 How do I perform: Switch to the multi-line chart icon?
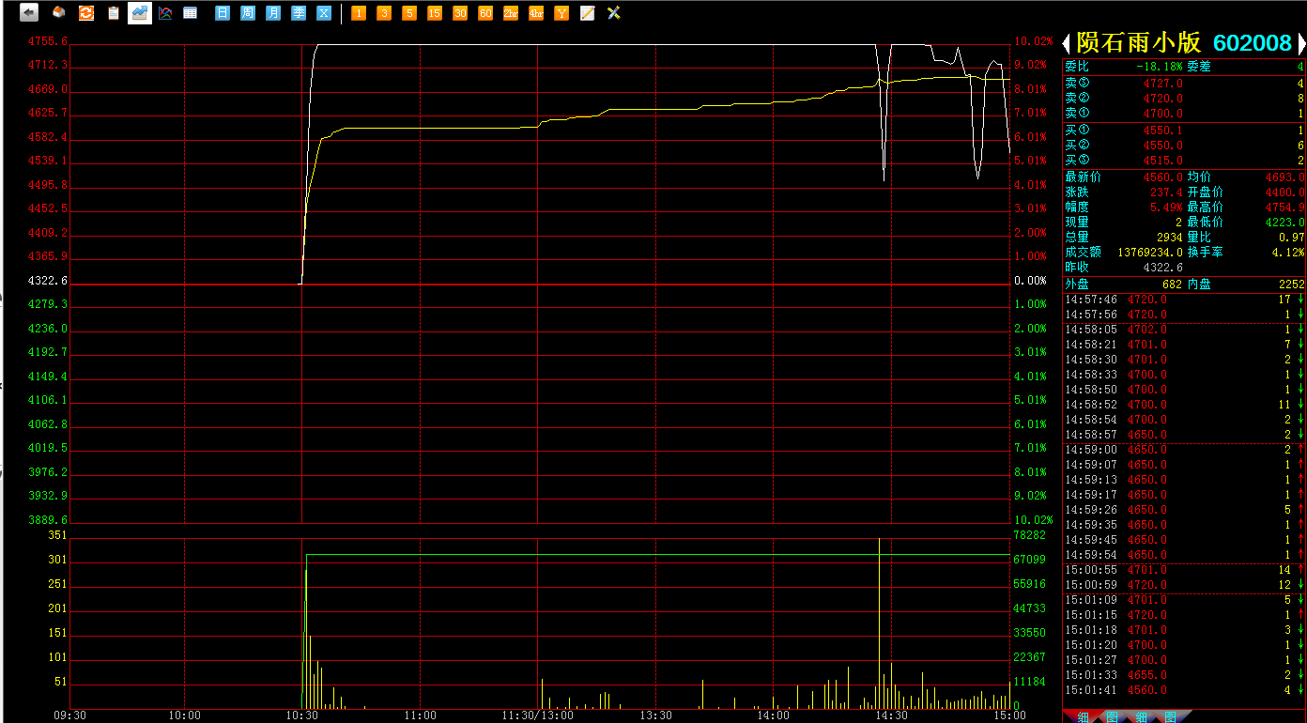point(165,13)
